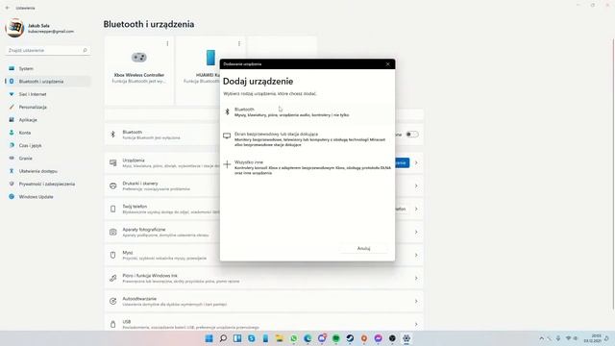Screen dimensions: 615x346
Task: Open Konta settings
Action: [48, 133]
